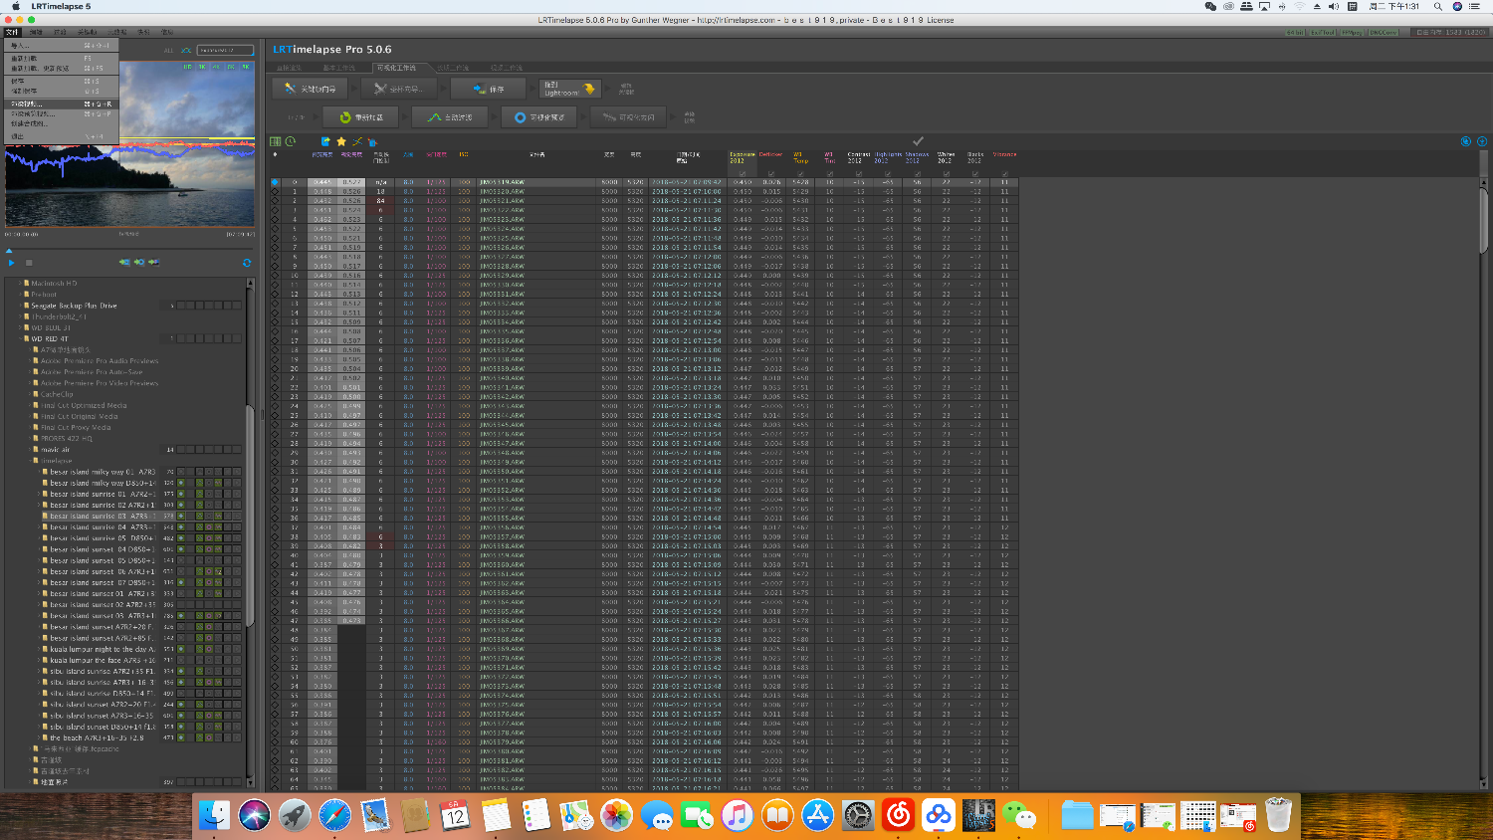Toggle the Highlights 2012 column checkbox
The height and width of the screenshot is (840, 1493).
[x=888, y=173]
